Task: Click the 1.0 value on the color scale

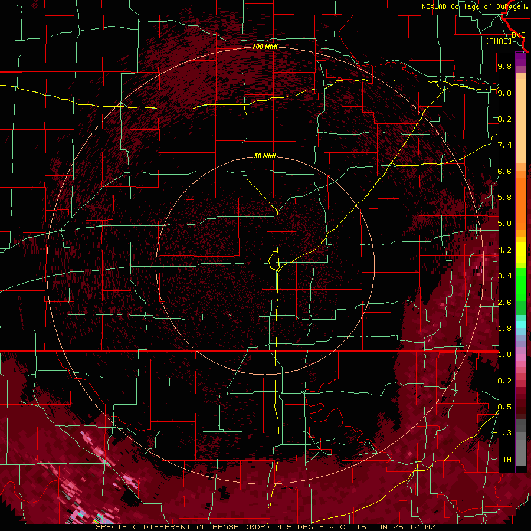Action: (x=504, y=355)
